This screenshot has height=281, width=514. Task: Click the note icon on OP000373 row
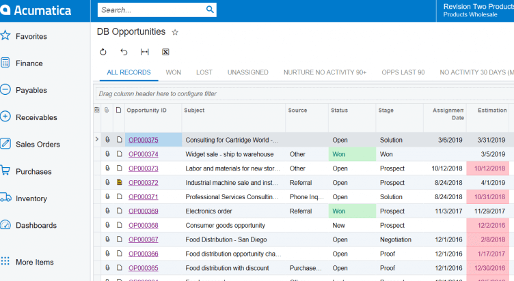pyautogui.click(x=120, y=168)
